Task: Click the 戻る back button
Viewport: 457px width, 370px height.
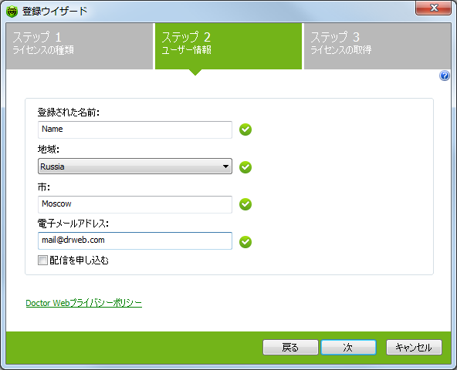Action: pos(290,348)
